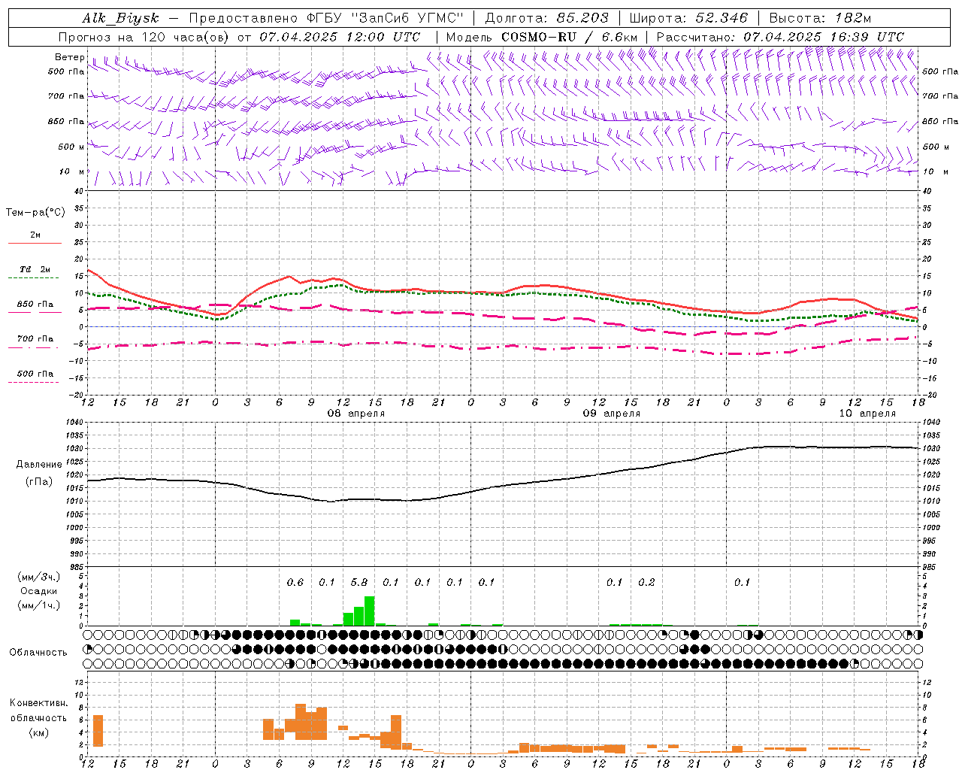The width and height of the screenshot is (962, 770).
Task: Select the Долгота: 85.203 value
Action: click(547, 18)
